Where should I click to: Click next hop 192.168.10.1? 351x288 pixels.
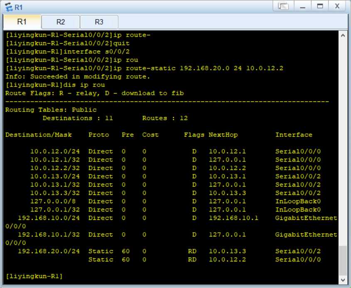[233, 218]
